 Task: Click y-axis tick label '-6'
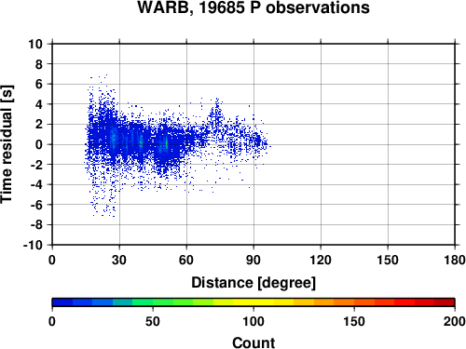click(36, 205)
